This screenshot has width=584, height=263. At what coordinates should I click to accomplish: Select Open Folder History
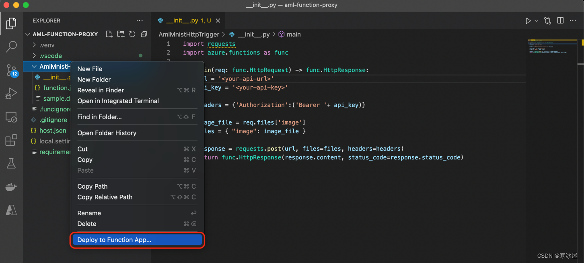[137, 133]
